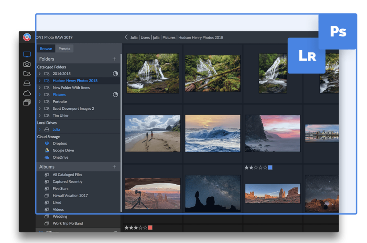Add a new album with plus icon

(114, 167)
